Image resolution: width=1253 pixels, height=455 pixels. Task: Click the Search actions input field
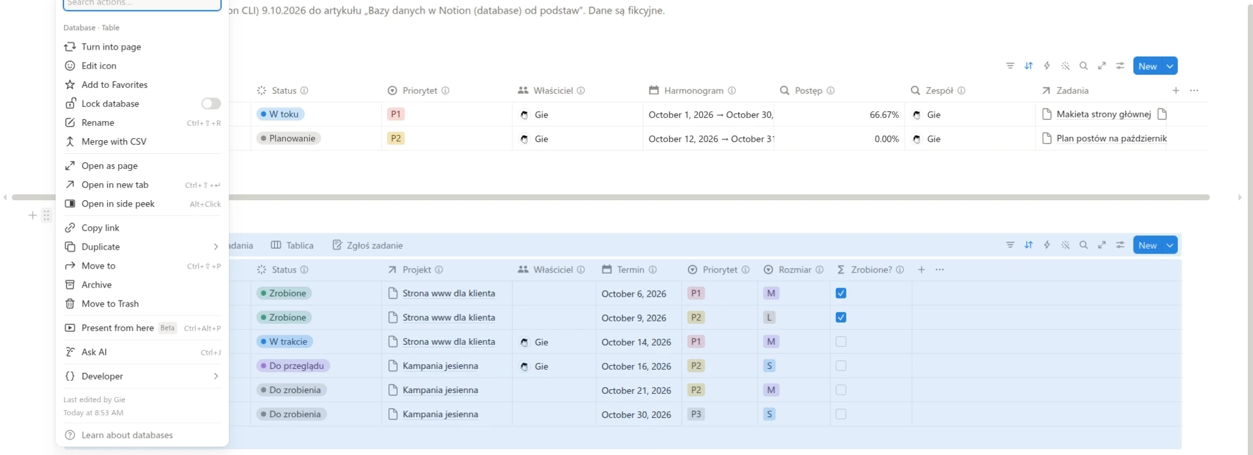point(142,4)
